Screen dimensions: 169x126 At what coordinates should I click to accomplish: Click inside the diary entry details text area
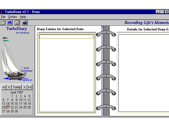pos(143,73)
